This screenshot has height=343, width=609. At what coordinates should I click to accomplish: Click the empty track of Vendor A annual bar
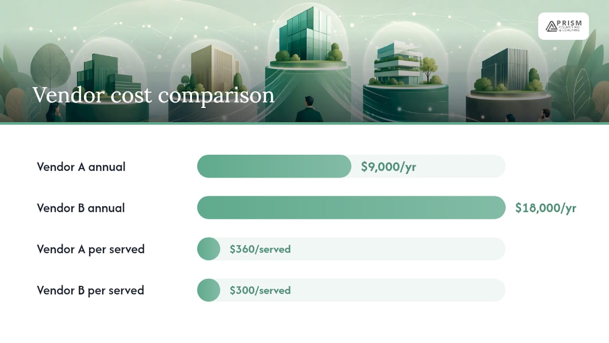[428, 166]
